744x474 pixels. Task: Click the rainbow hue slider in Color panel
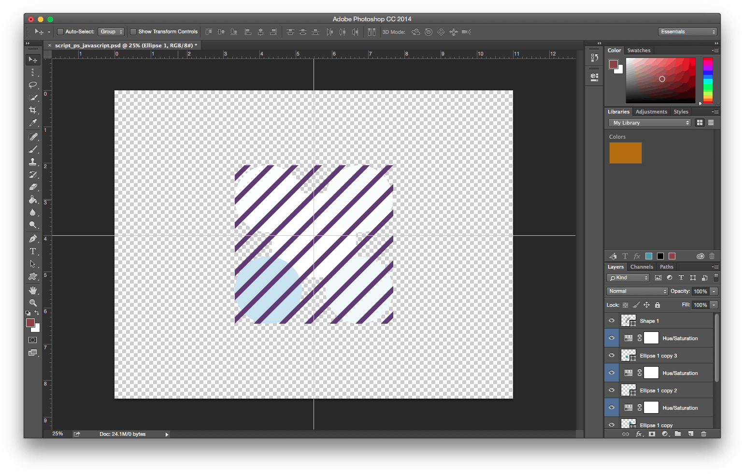pyautogui.click(x=708, y=80)
